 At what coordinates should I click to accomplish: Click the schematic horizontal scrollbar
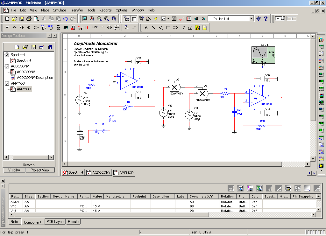click(x=174, y=164)
